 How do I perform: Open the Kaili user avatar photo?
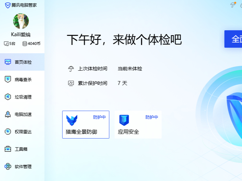pyautogui.click(x=21, y=21)
